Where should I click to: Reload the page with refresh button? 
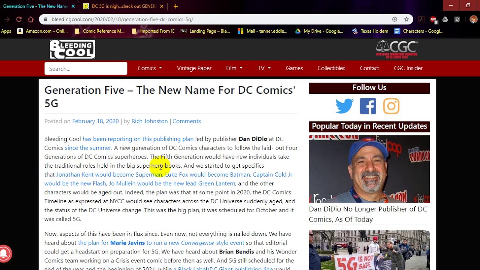(x=19, y=19)
